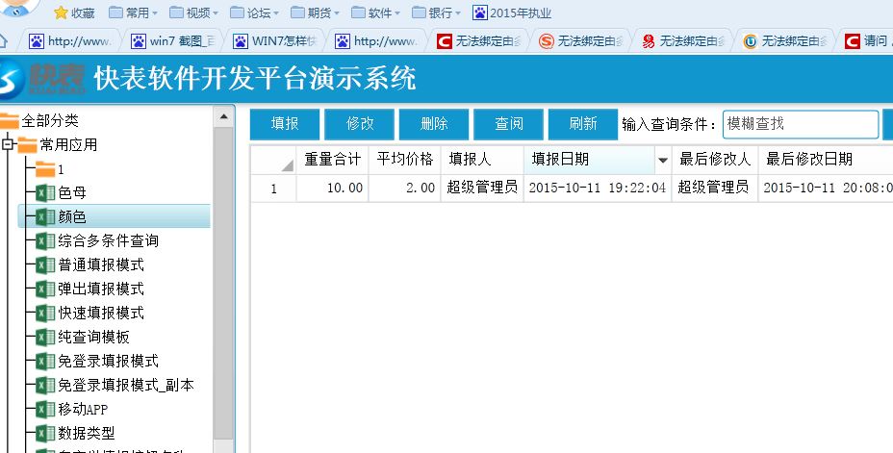Select the 颜色 tree item label
This screenshot has height=453, width=893.
click(72, 216)
